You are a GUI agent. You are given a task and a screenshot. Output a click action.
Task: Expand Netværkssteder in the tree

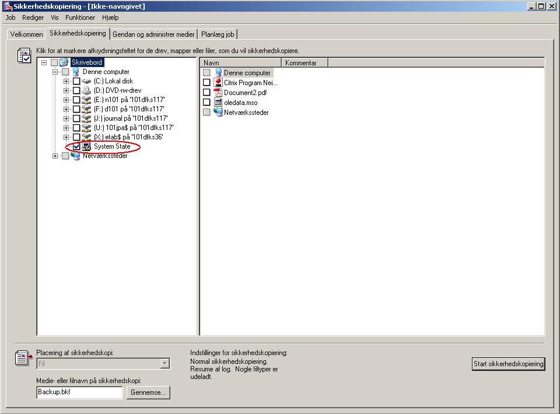(55, 156)
